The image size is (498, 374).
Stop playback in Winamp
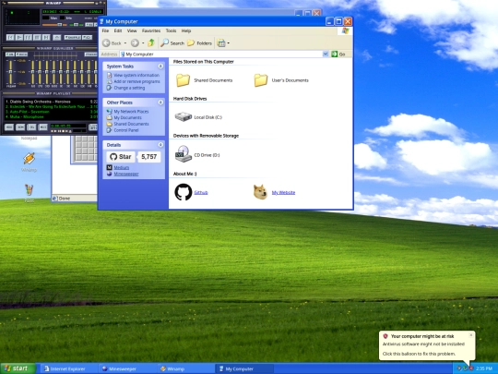click(x=37, y=37)
